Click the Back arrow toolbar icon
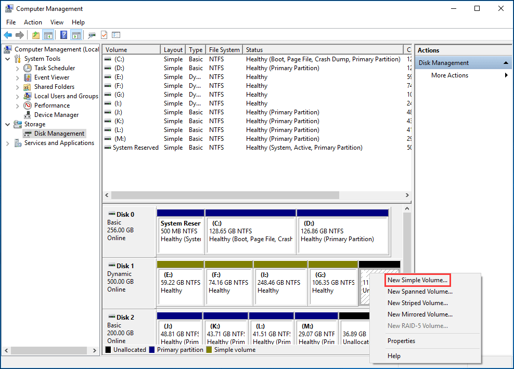The height and width of the screenshot is (369, 514). coord(8,35)
